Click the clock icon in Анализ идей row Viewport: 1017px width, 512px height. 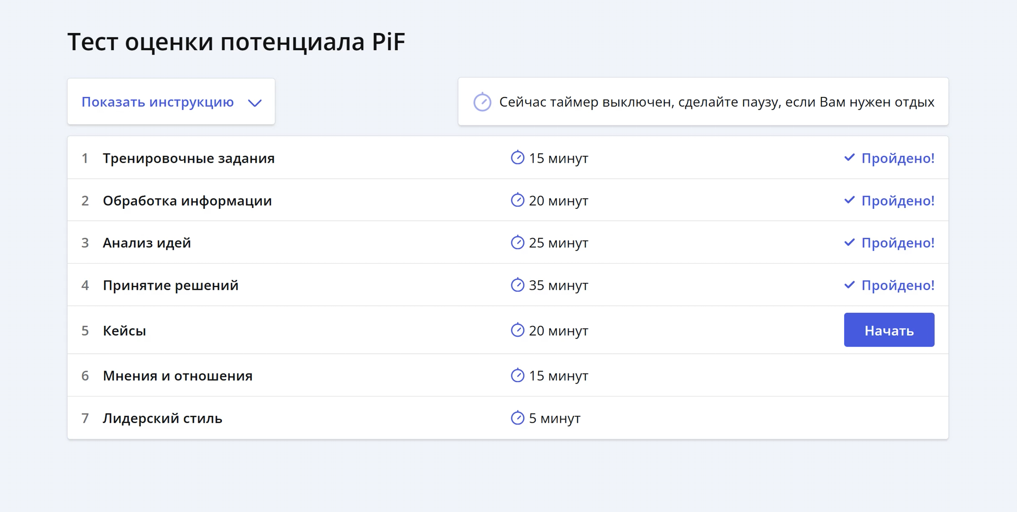[517, 242]
